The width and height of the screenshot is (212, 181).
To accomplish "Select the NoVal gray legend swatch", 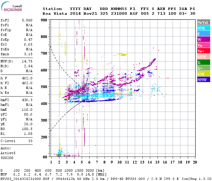I will pos(204,22).
